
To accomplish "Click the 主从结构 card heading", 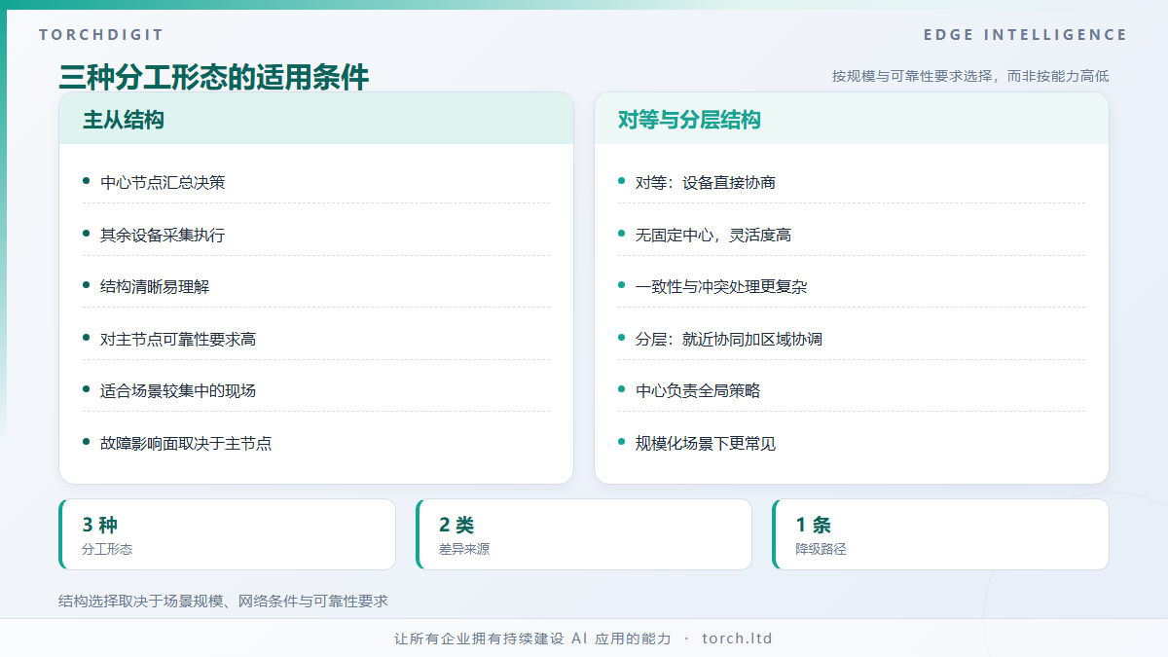I will [x=123, y=120].
